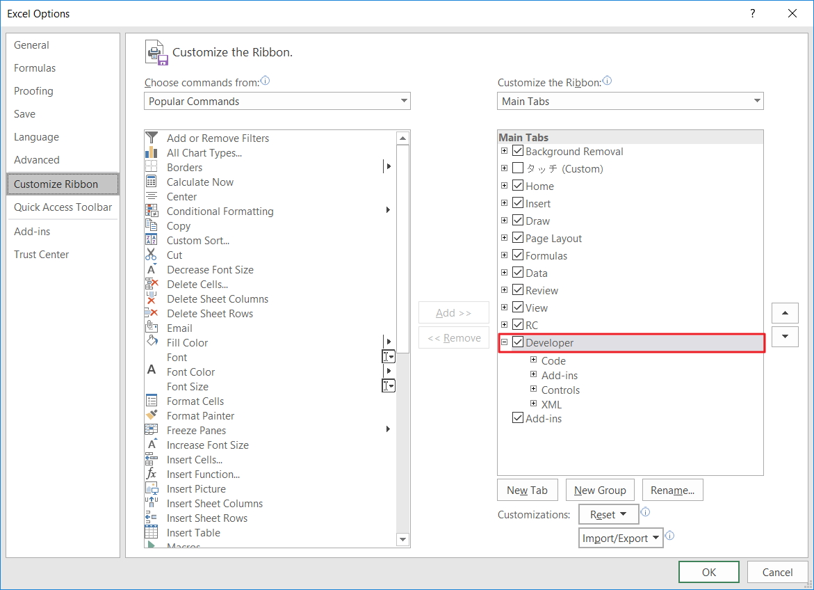Click the Increase Font Size icon
The width and height of the screenshot is (814, 590).
(151, 445)
